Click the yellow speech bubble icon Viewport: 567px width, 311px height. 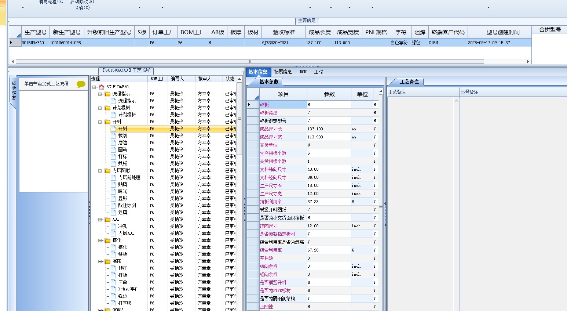[81, 84]
